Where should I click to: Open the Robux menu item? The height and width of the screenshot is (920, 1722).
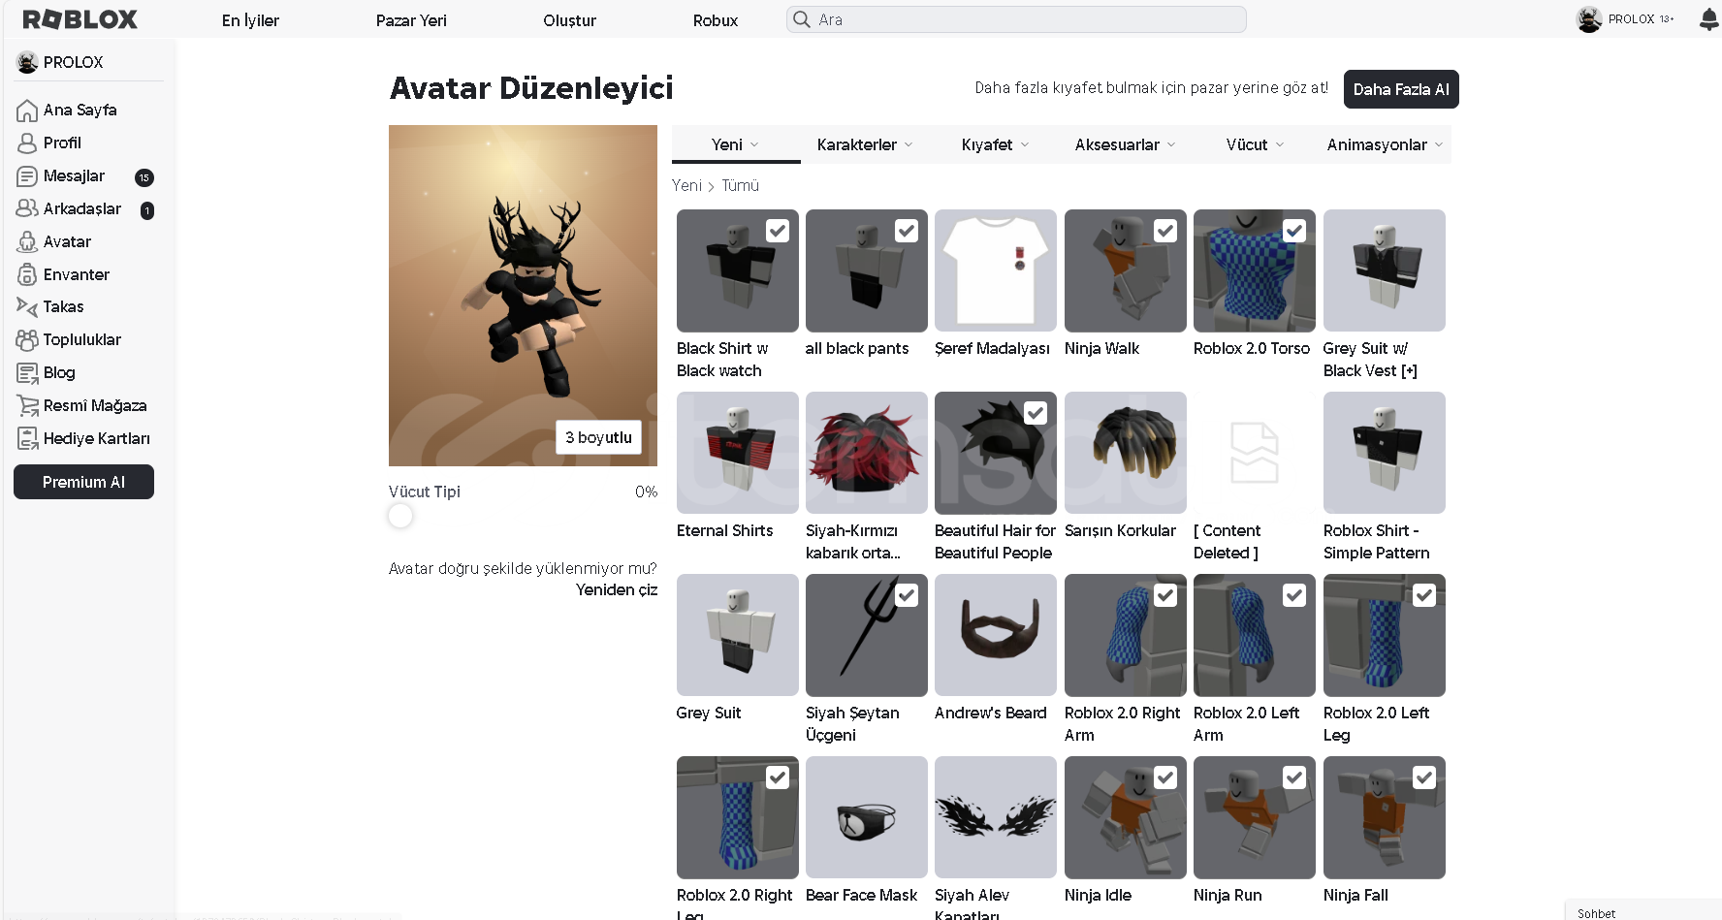tap(716, 20)
